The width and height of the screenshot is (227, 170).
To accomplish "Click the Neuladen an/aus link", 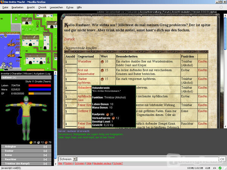I will click(102, 164).
